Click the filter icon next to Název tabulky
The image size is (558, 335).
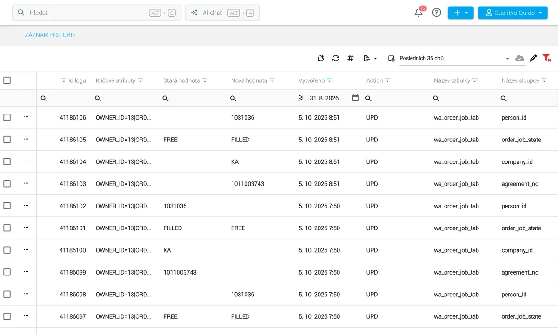[x=475, y=80]
